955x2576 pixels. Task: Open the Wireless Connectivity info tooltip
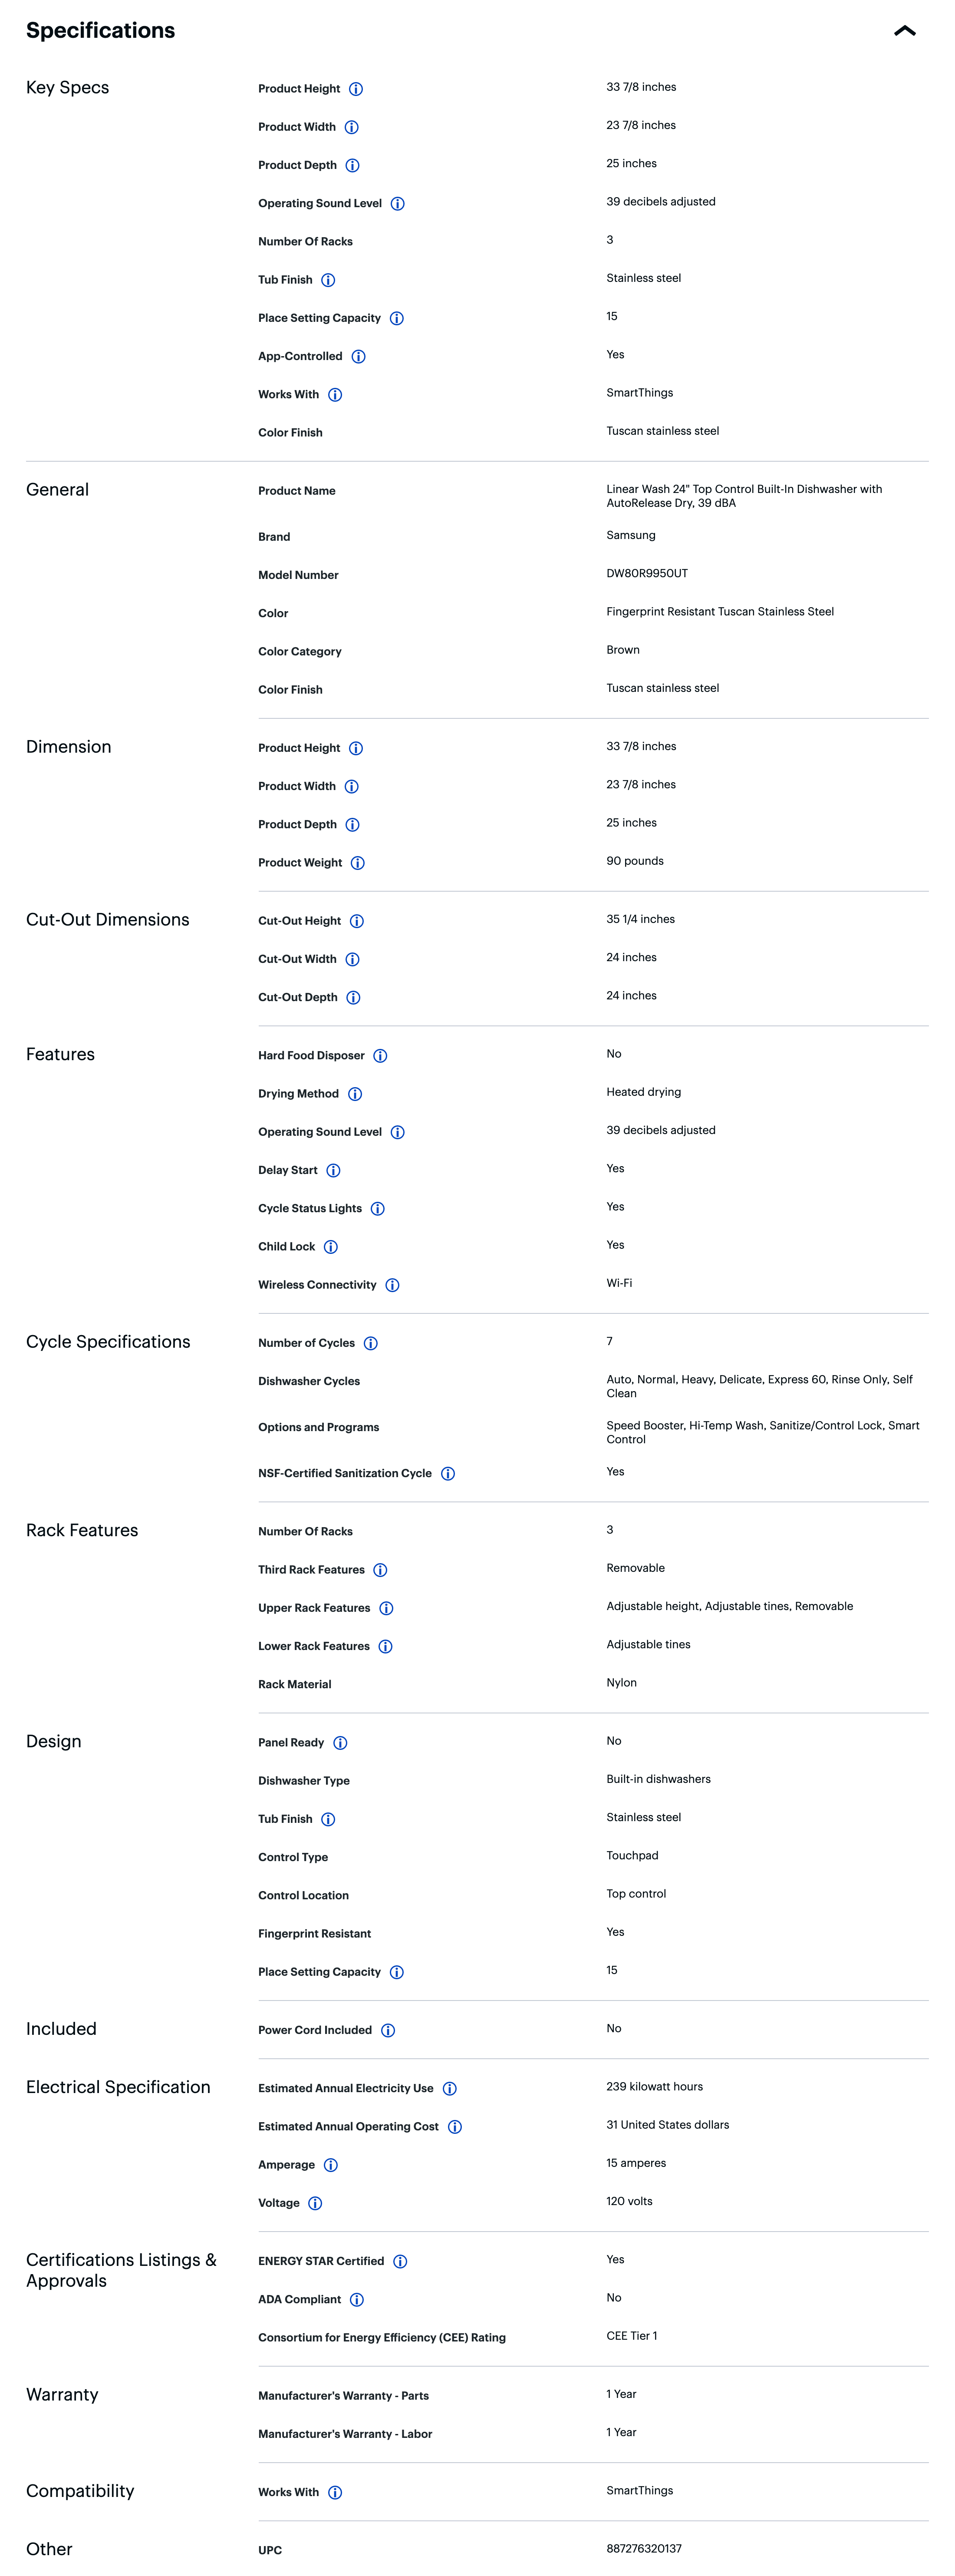tap(392, 1285)
